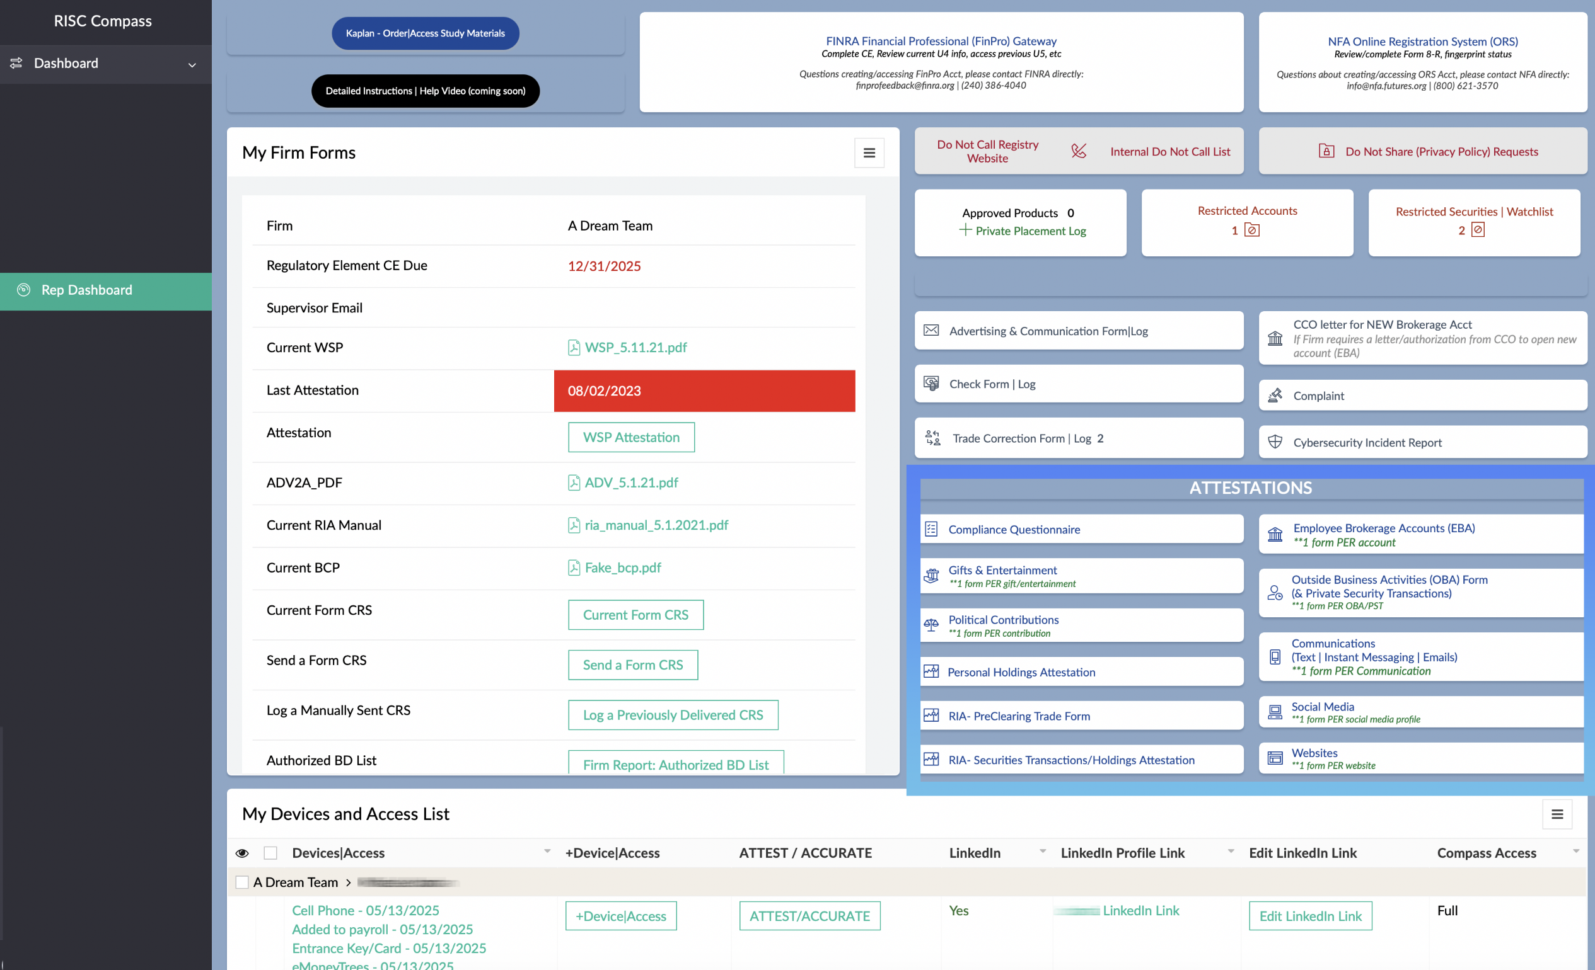Click the Advertising & Communication envelope icon

931,331
